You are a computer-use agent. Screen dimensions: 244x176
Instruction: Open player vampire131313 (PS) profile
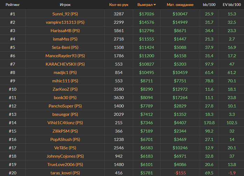pyautogui.click(x=65, y=22)
